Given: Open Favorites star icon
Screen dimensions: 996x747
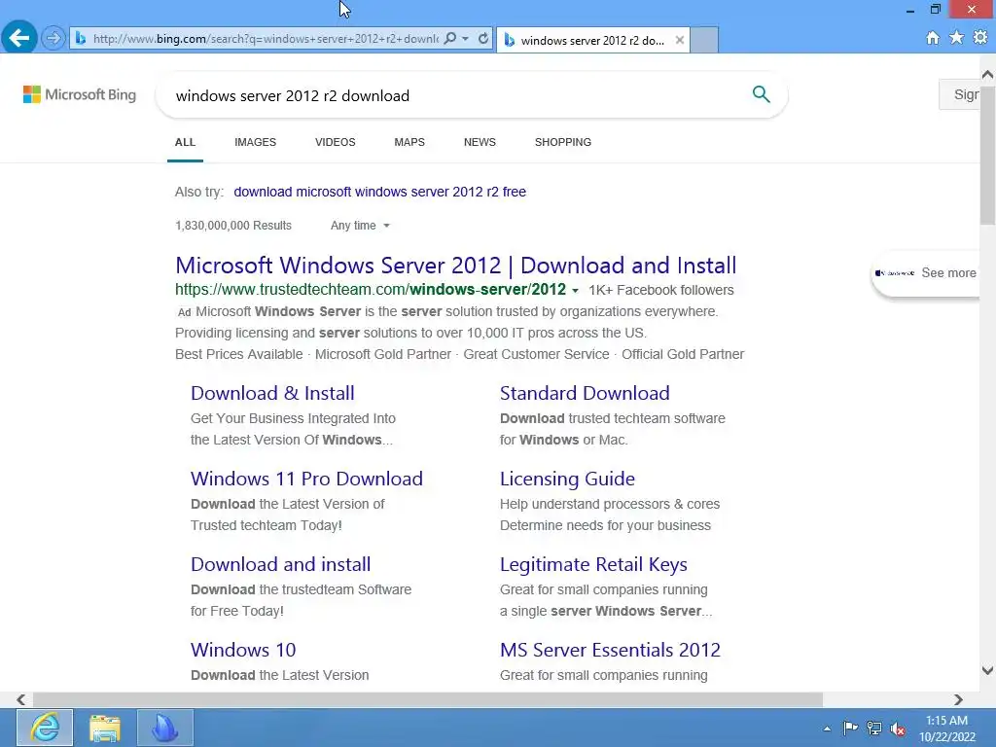Looking at the screenshot, I should pos(957,38).
